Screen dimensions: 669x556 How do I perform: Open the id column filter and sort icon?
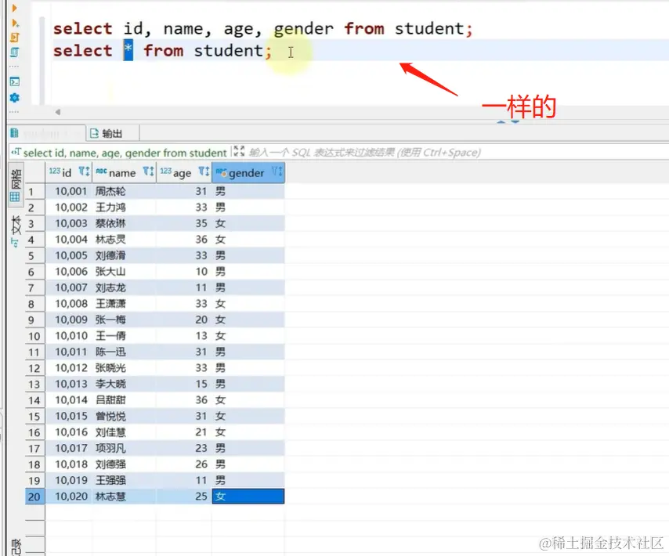84,171
